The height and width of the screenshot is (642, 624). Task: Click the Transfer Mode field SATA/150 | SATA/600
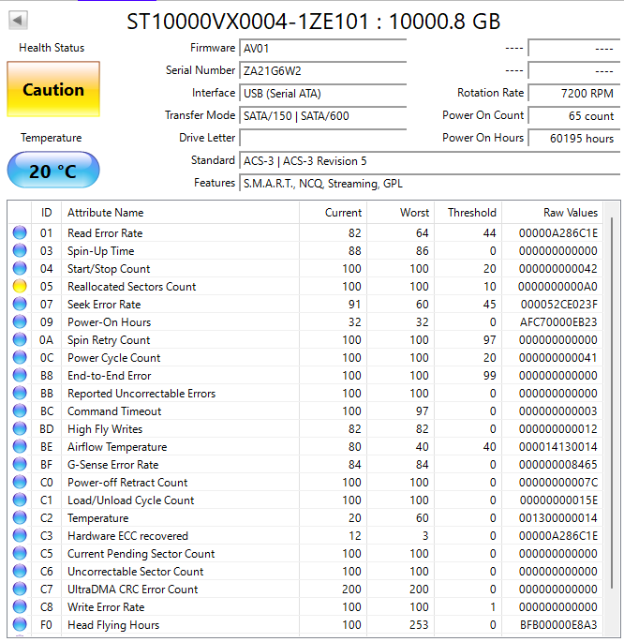[x=323, y=116]
